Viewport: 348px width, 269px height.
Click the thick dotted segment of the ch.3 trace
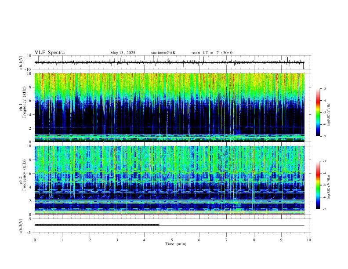pyautogui.click(x=97, y=225)
